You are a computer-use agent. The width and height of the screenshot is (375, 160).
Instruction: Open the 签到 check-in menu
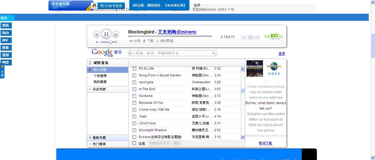pyautogui.click(x=6, y=55)
